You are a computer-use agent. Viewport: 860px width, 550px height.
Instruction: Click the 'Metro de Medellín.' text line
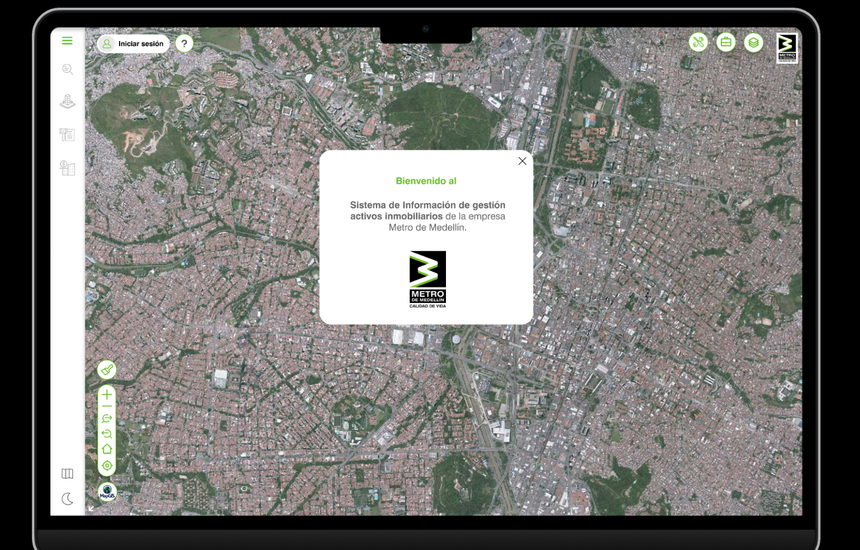click(428, 227)
